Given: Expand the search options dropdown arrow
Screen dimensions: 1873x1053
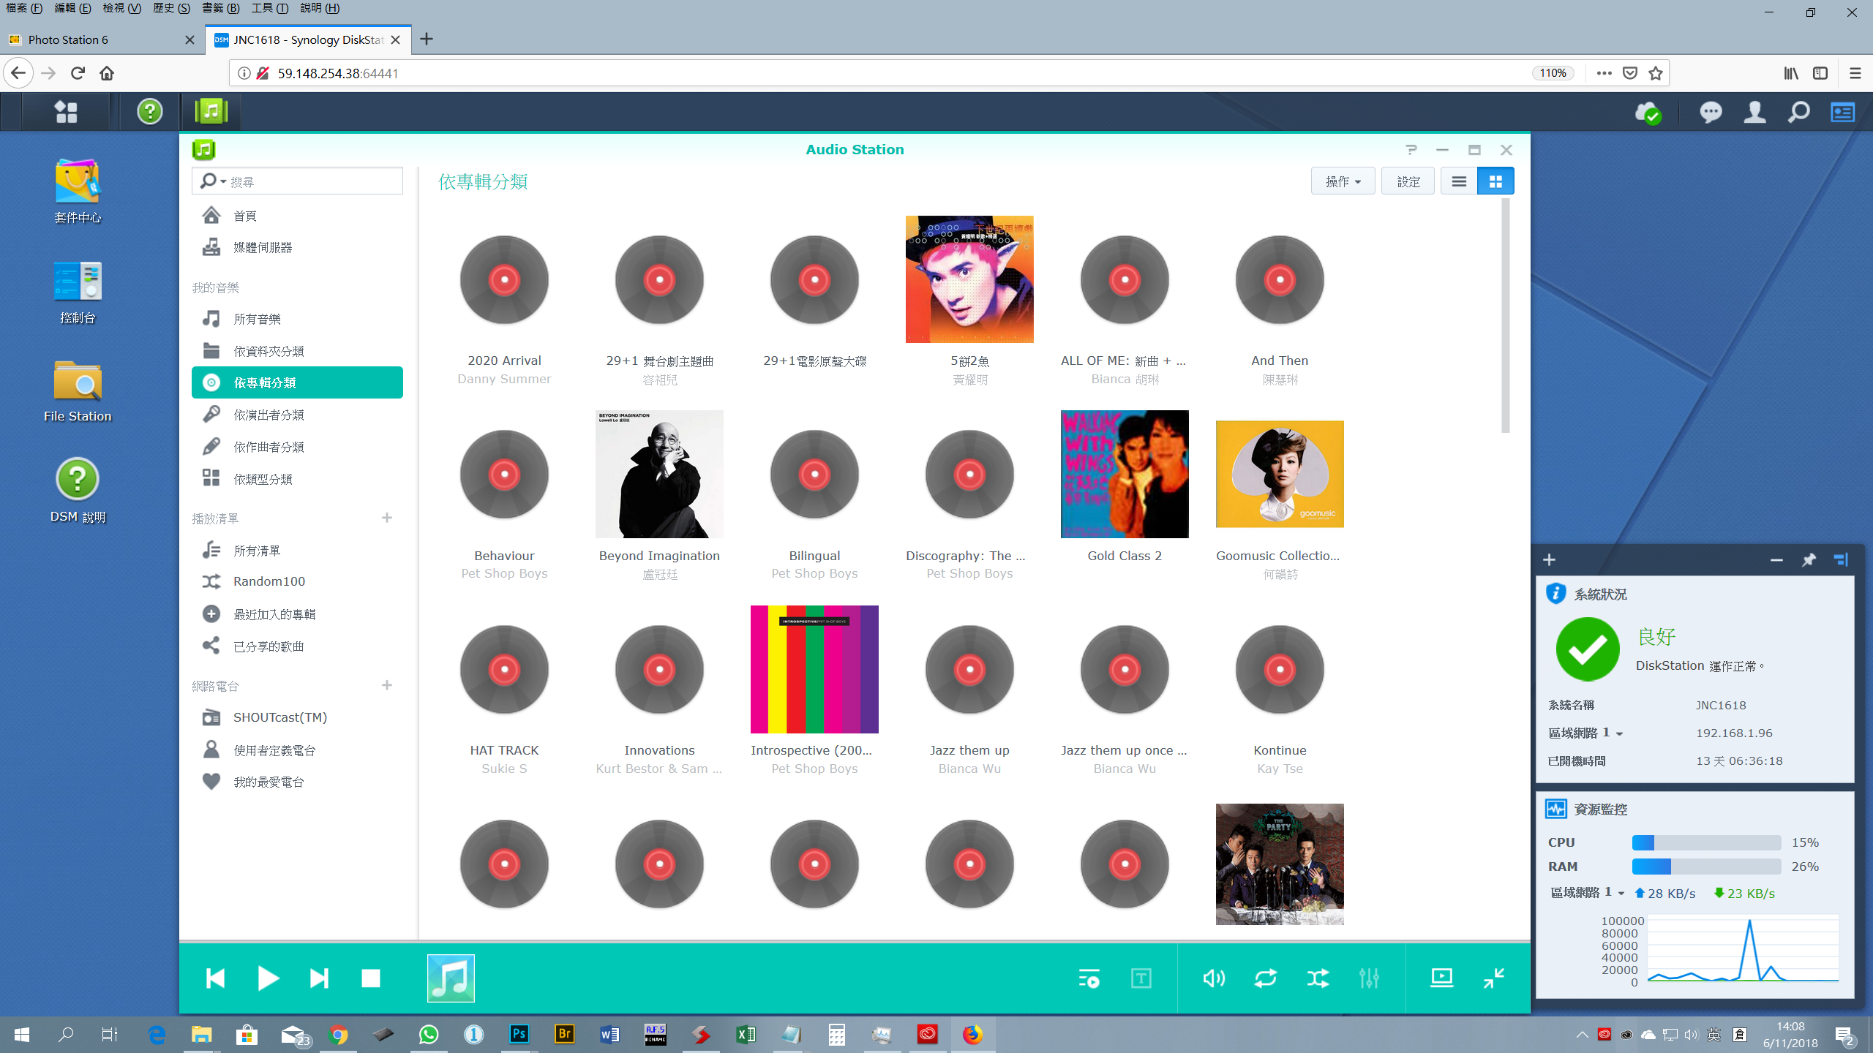Looking at the screenshot, I should (223, 181).
